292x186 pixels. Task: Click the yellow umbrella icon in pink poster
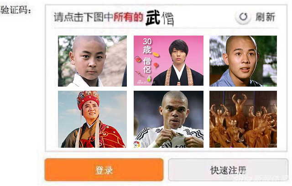click(x=156, y=55)
